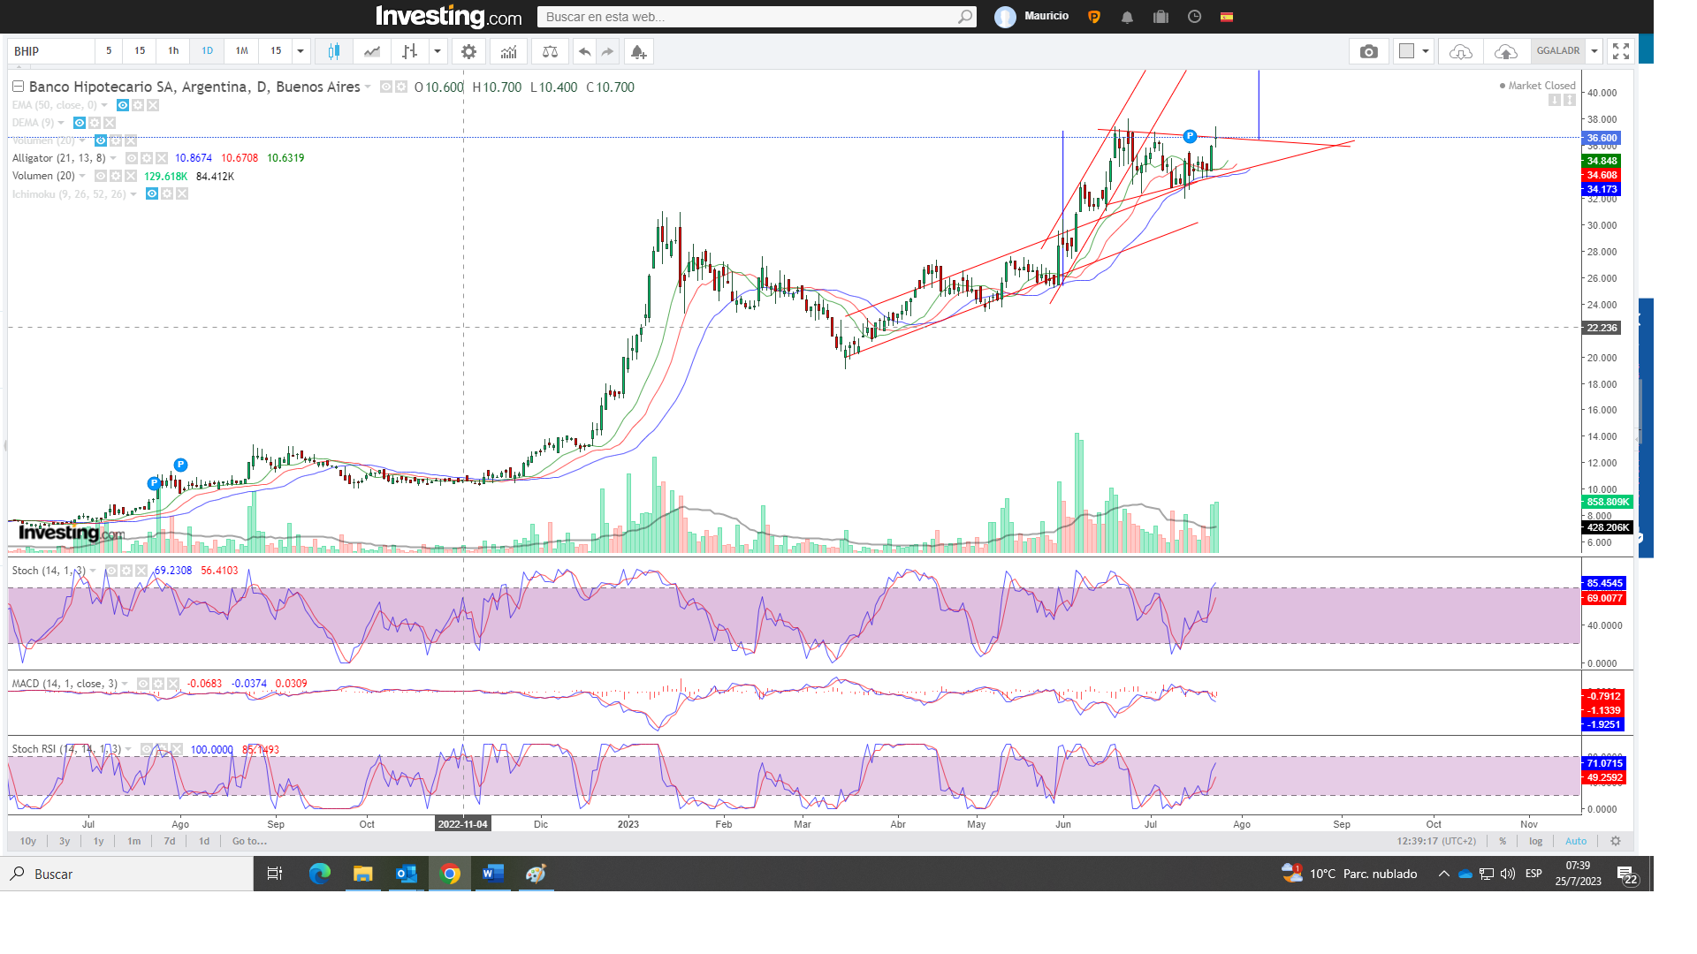
Task: Toggle visibility of the Ichimoku indicator
Action: tap(152, 193)
